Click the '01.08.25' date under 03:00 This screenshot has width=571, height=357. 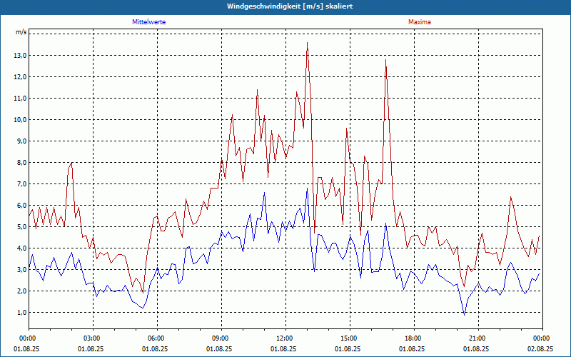91,349
